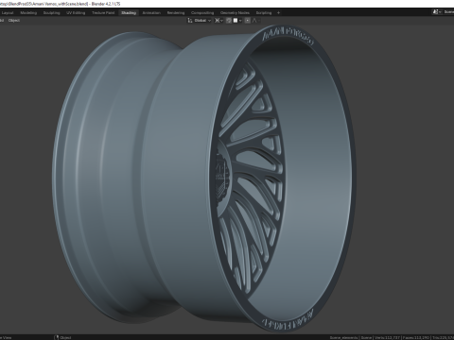This screenshot has width=454, height=340.
Task: Go to the Animation workspace tab
Action: [x=151, y=13]
